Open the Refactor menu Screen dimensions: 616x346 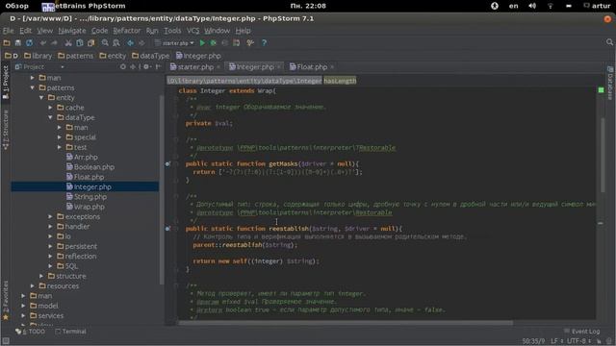click(x=126, y=31)
